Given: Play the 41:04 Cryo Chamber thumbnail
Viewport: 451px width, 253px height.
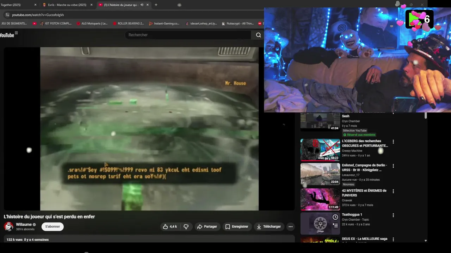Looking at the screenshot, I should [x=320, y=122].
